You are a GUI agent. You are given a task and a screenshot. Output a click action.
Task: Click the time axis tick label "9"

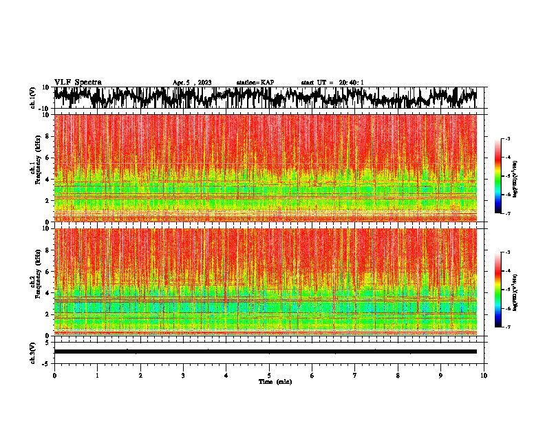point(440,376)
